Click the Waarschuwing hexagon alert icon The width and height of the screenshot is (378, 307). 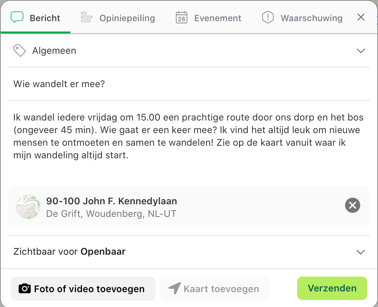[x=268, y=17]
